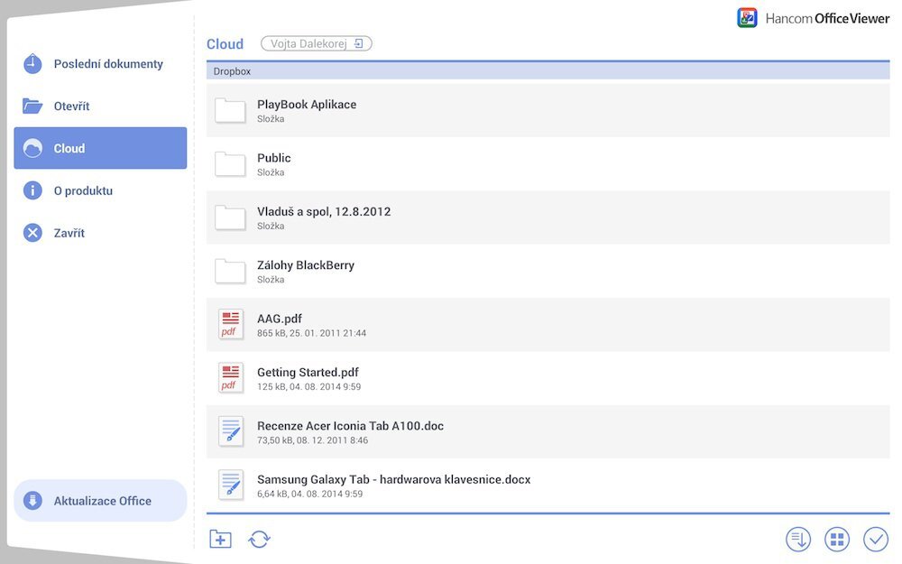This screenshot has width=902, height=564.
Task: Click the Public folder icon
Action: (230, 163)
